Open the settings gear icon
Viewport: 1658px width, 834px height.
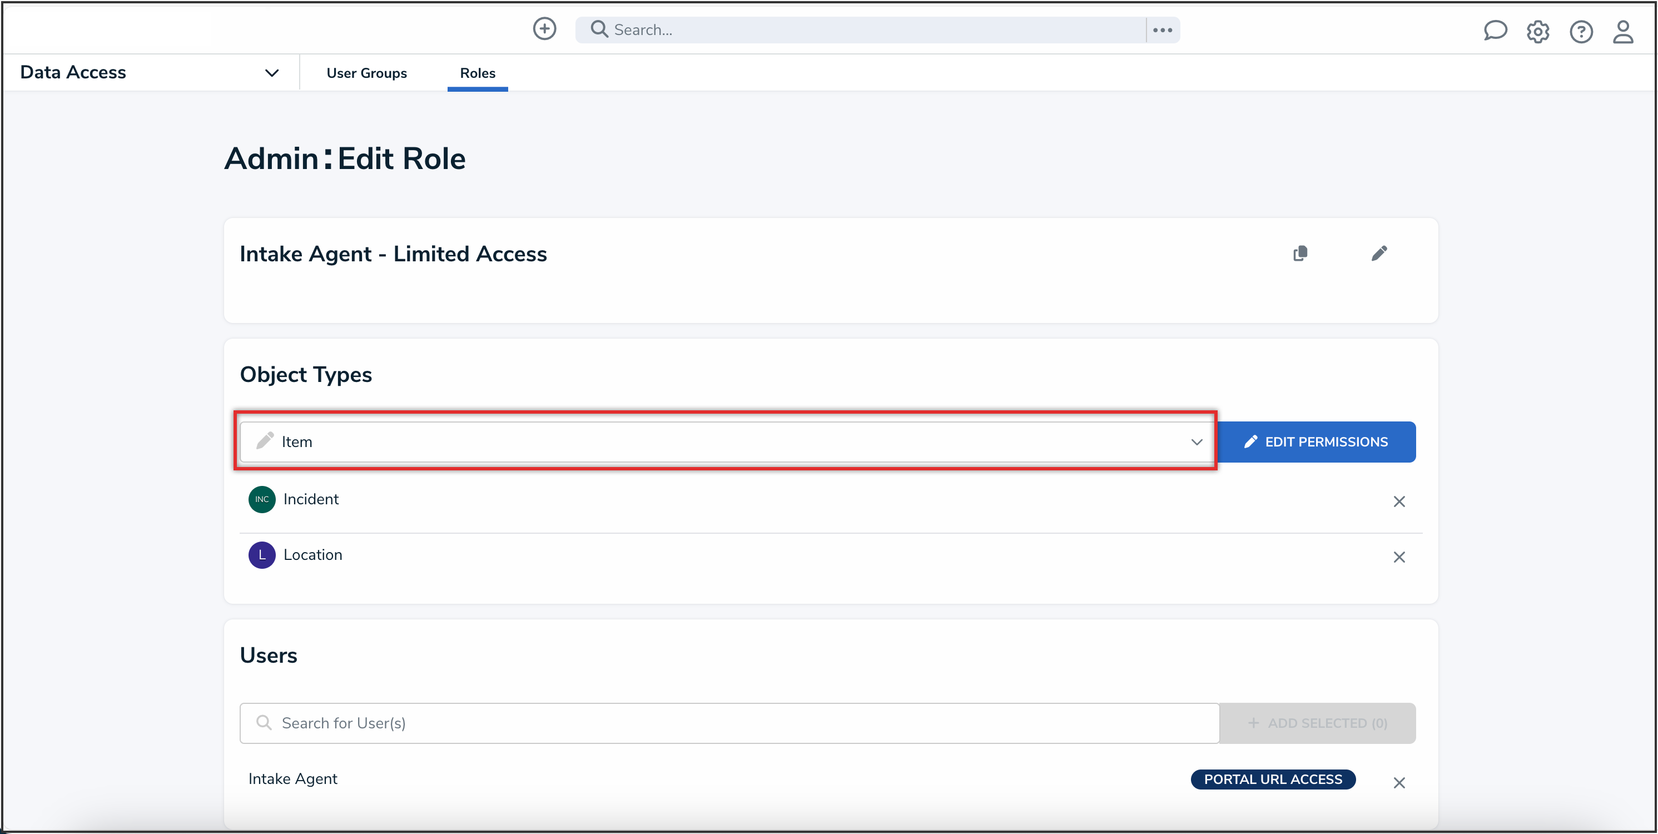[x=1538, y=32]
